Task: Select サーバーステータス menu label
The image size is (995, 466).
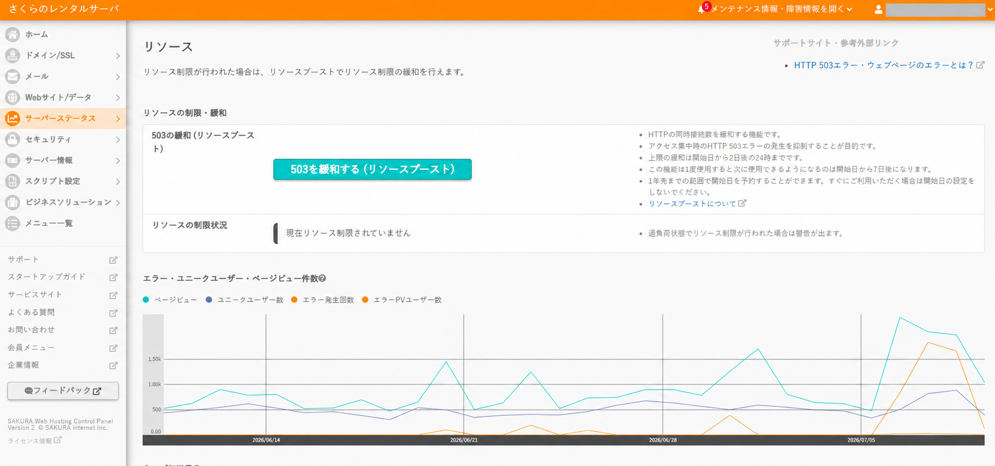Action: click(x=60, y=118)
